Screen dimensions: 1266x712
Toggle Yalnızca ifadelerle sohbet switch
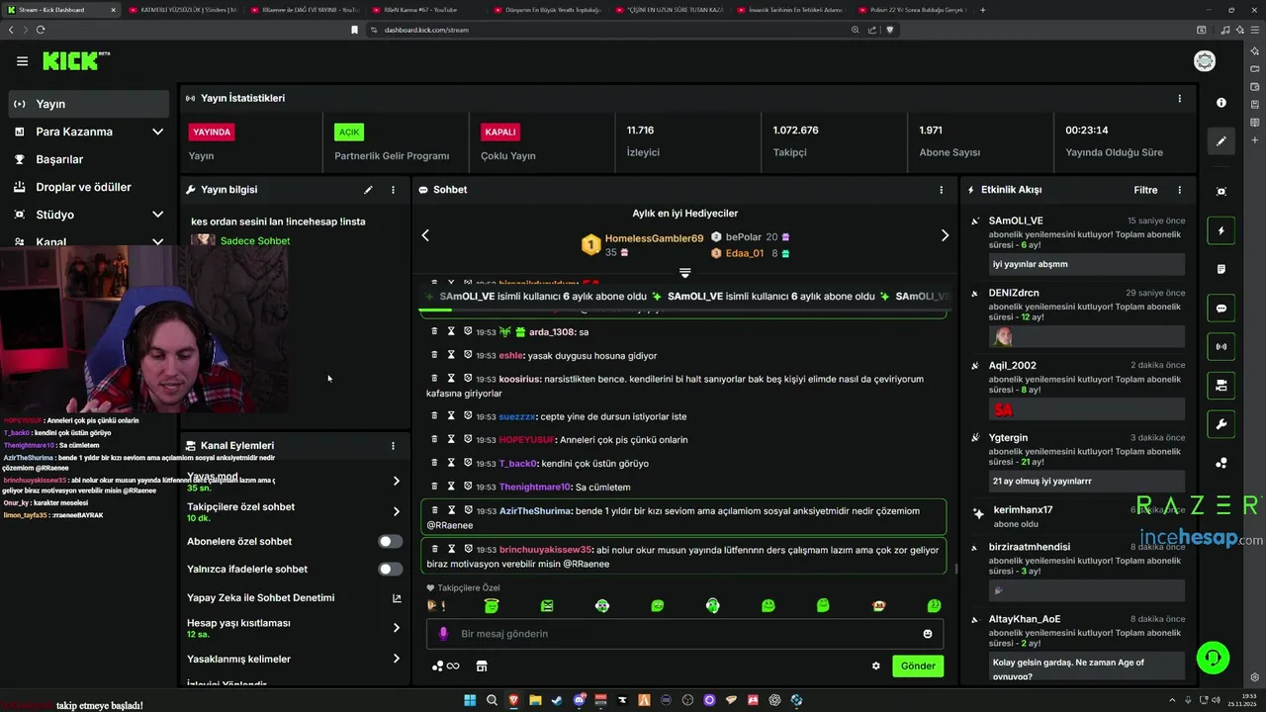click(x=391, y=570)
